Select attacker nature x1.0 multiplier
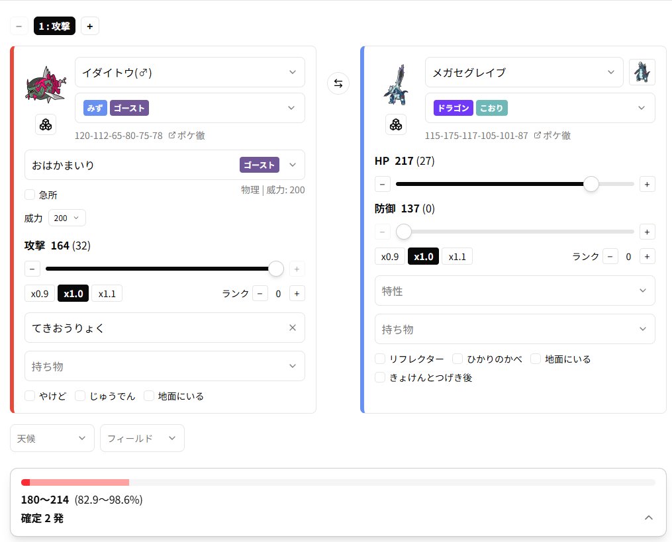This screenshot has height=542, width=672. pyautogui.click(x=73, y=293)
